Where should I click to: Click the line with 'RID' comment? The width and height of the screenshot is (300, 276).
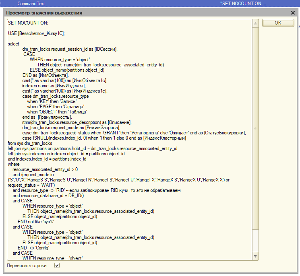(x=97, y=190)
